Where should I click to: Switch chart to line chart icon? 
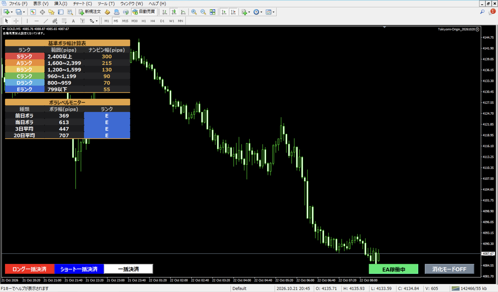(183, 12)
